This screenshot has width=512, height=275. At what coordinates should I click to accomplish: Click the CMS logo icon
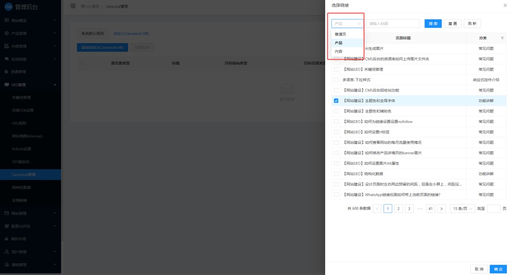click(x=9, y=6)
